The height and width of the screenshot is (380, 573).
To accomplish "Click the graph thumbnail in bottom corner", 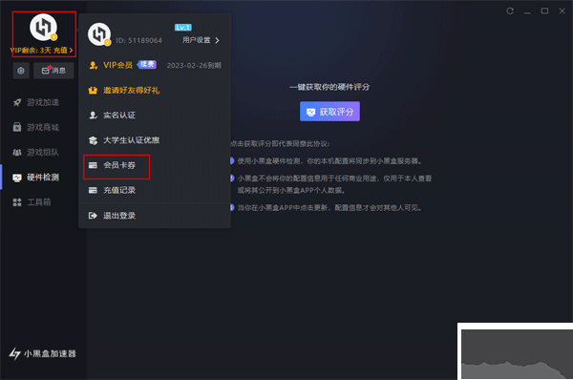I will (x=516, y=351).
